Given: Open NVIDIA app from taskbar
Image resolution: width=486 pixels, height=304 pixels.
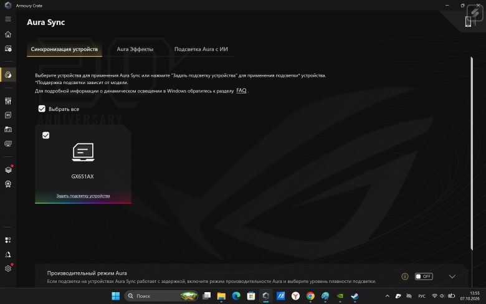Looking at the screenshot, I should pyautogui.click(x=340, y=296).
